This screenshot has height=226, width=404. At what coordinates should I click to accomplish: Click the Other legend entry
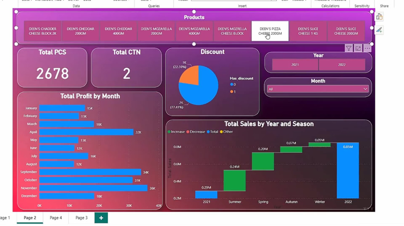(x=226, y=132)
